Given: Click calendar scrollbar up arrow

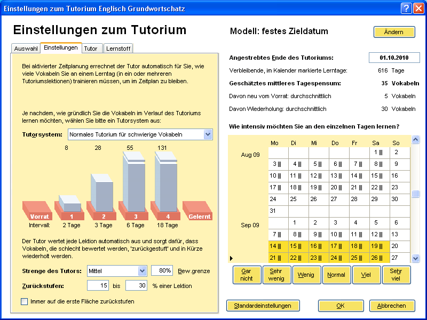Looking at the screenshot, I should tap(415, 140).
